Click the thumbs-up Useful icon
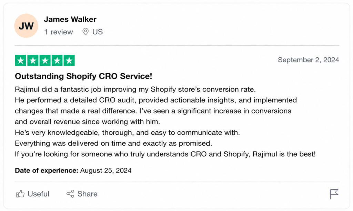Image resolution: width=353 pixels, height=211 pixels. click(x=20, y=194)
